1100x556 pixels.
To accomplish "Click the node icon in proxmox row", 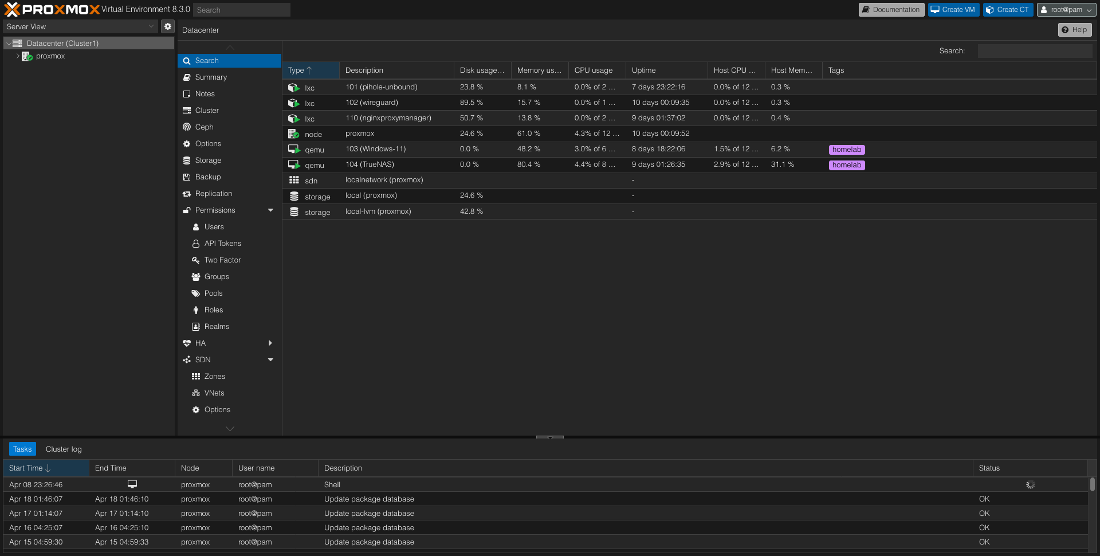I will [x=294, y=134].
